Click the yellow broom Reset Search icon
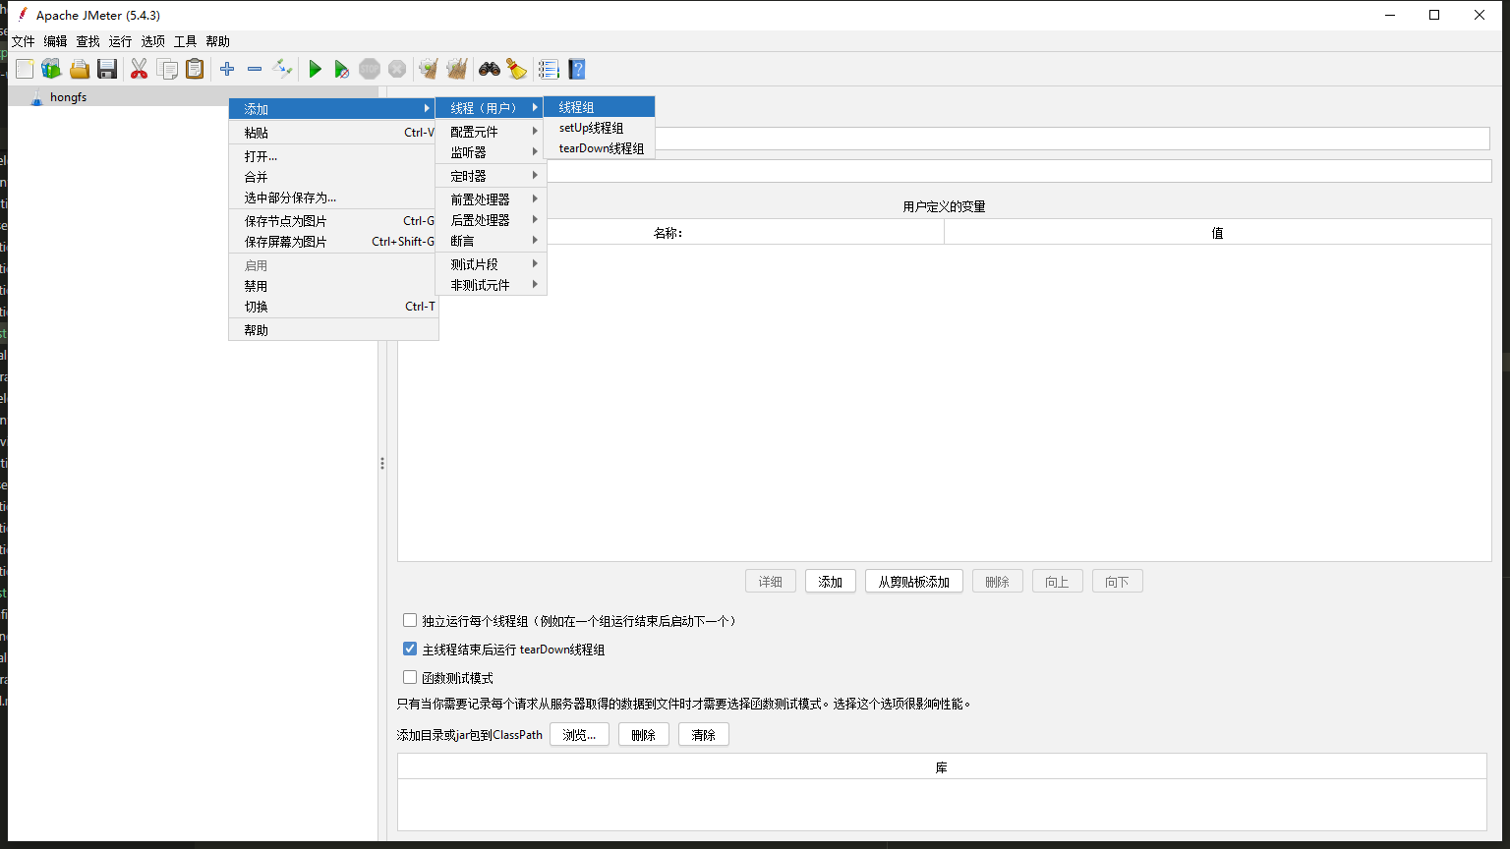The image size is (1510, 849). (x=516, y=69)
